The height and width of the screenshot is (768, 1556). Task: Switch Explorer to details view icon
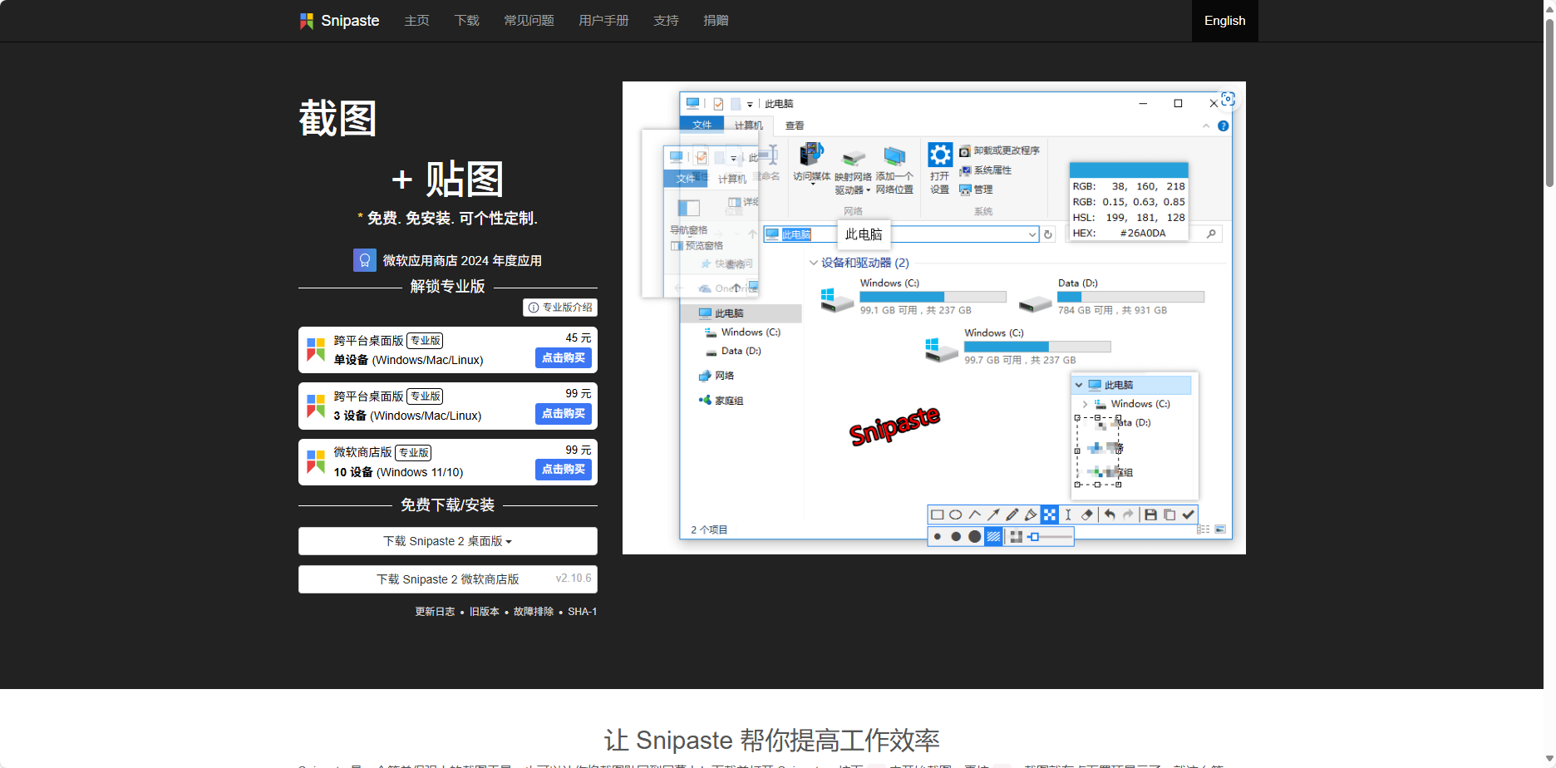coord(1204,529)
